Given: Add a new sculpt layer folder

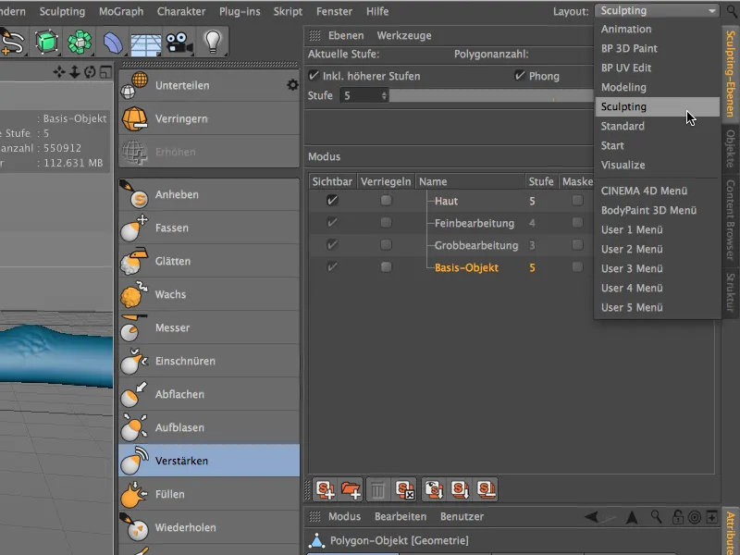Looking at the screenshot, I should point(351,489).
